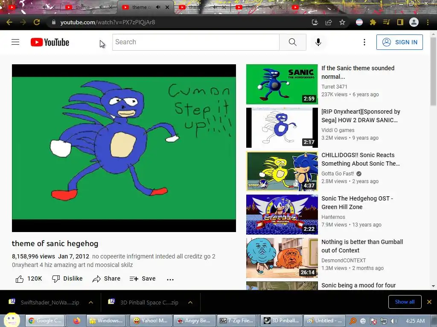The image size is (437, 327).
Task: Switch to the sixth YouTube tab
Action: tap(315, 7)
